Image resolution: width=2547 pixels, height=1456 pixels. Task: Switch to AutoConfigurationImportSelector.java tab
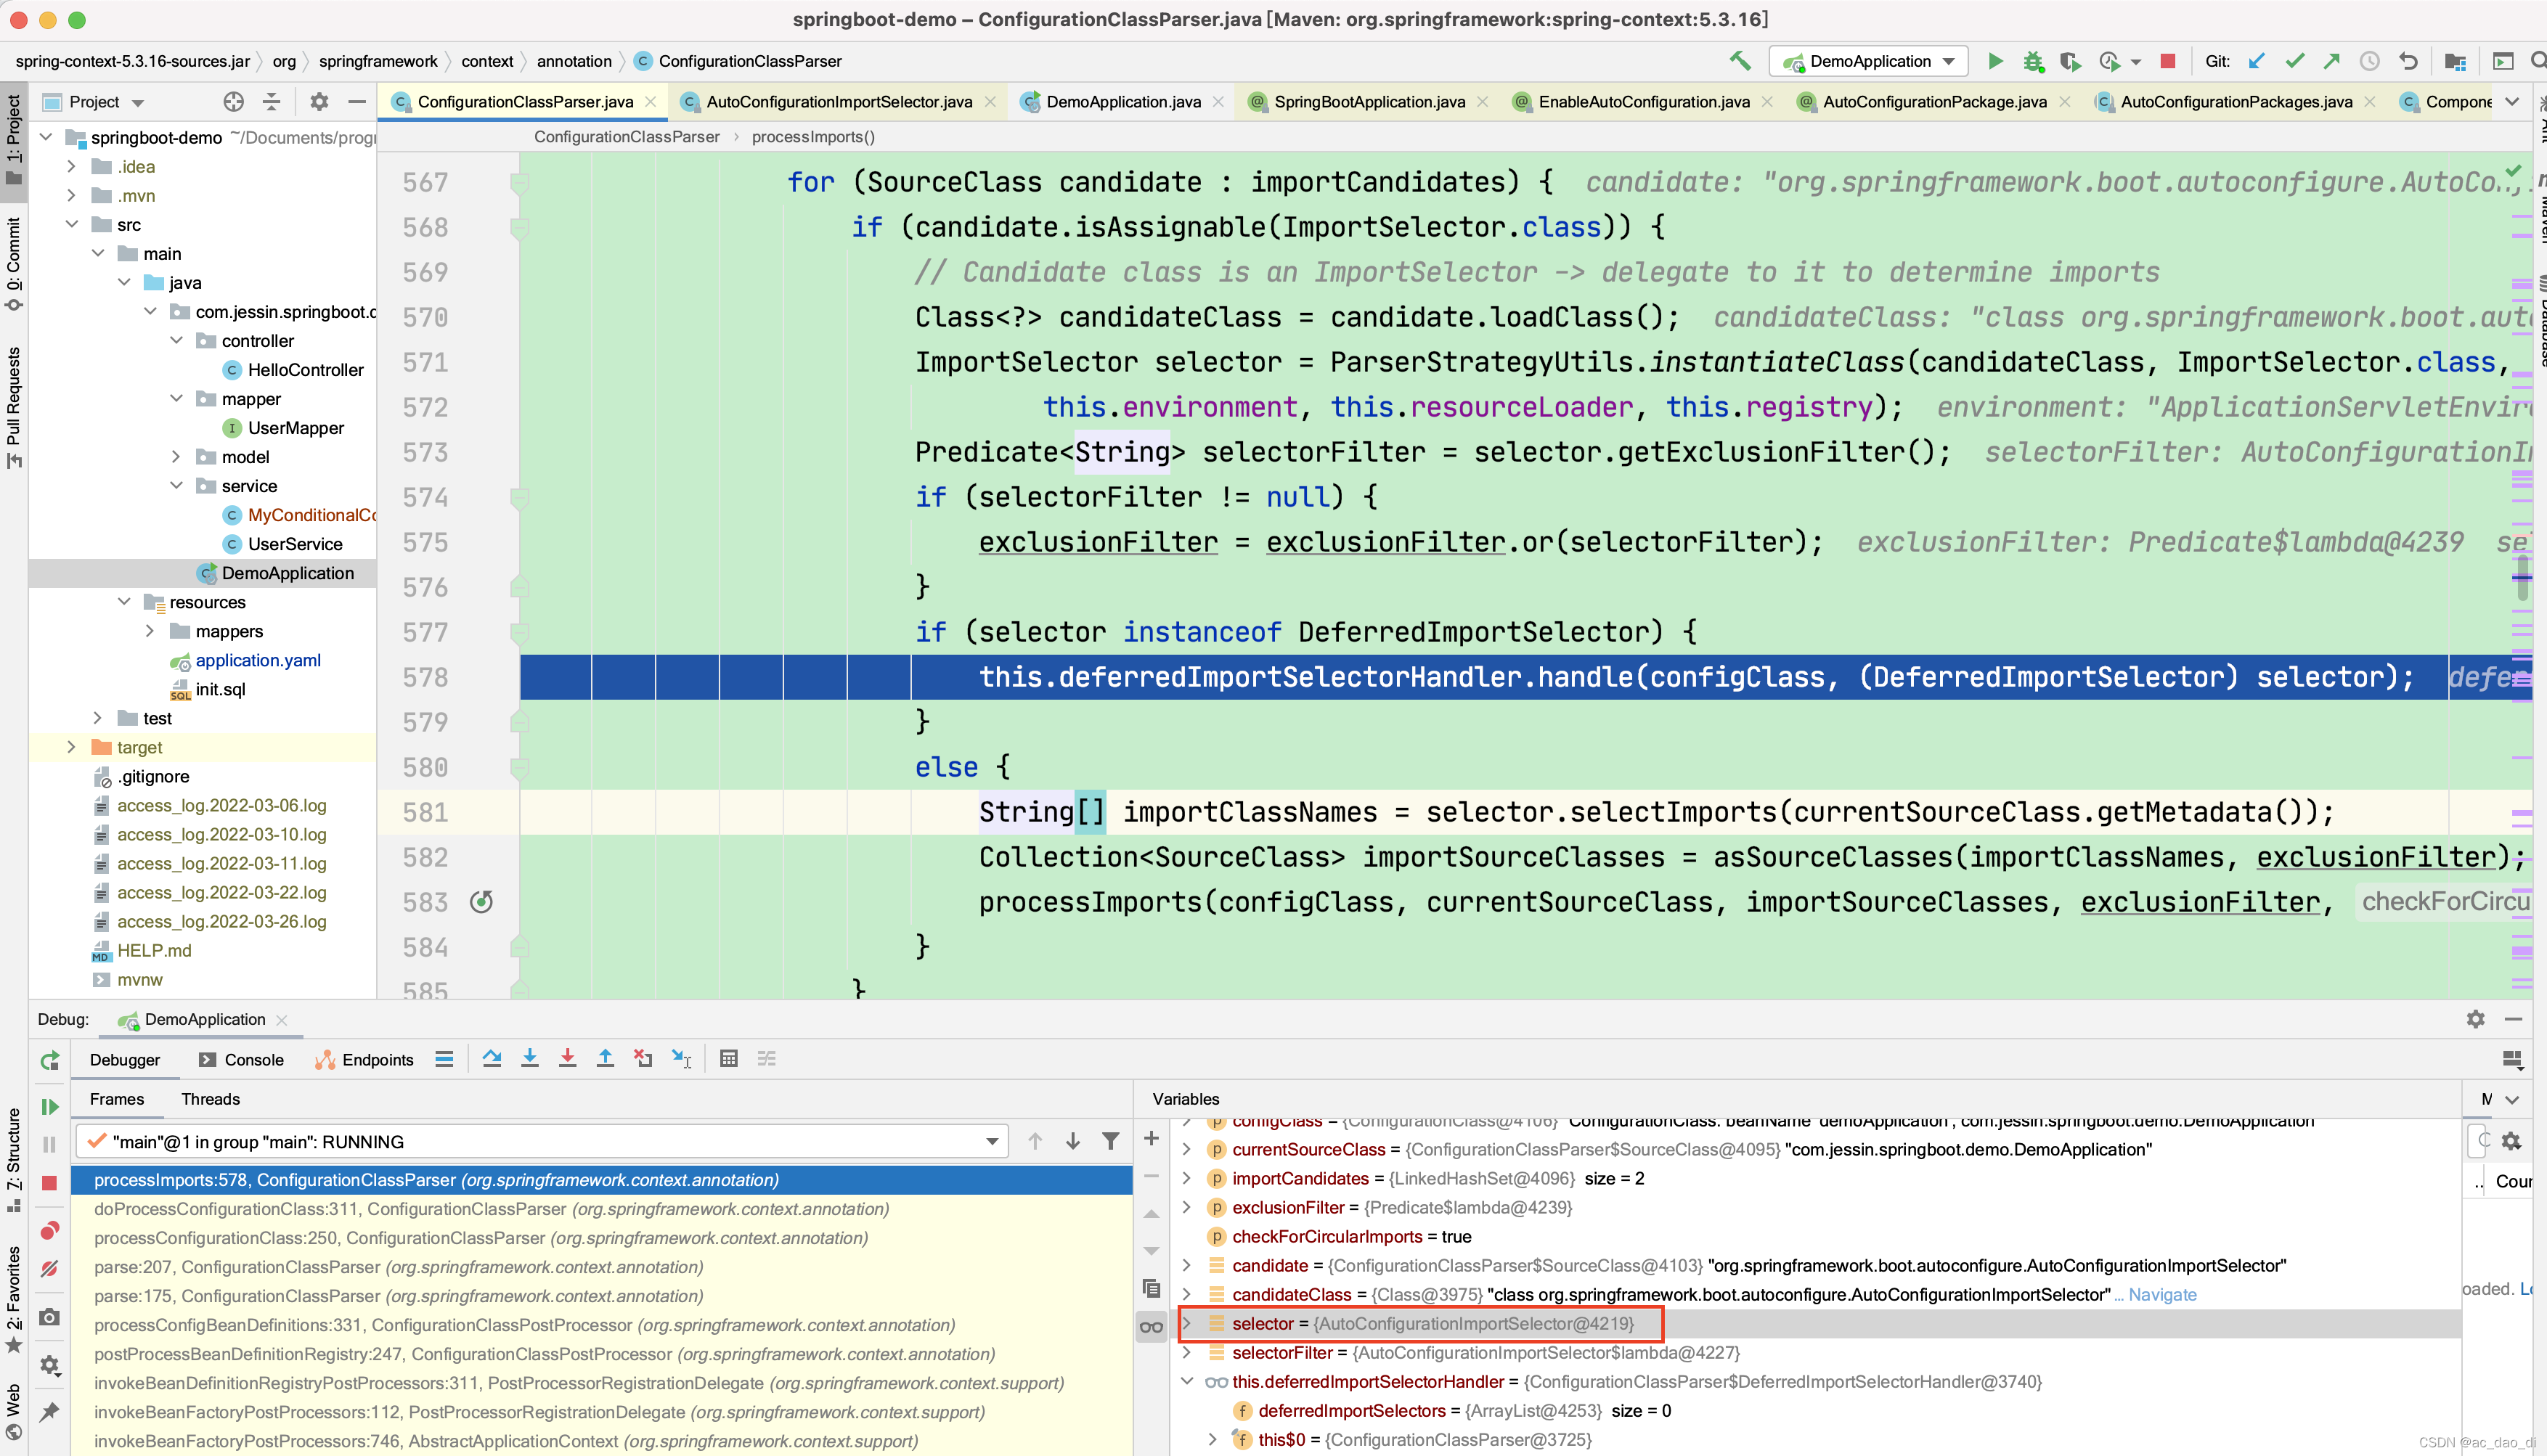pos(838,102)
